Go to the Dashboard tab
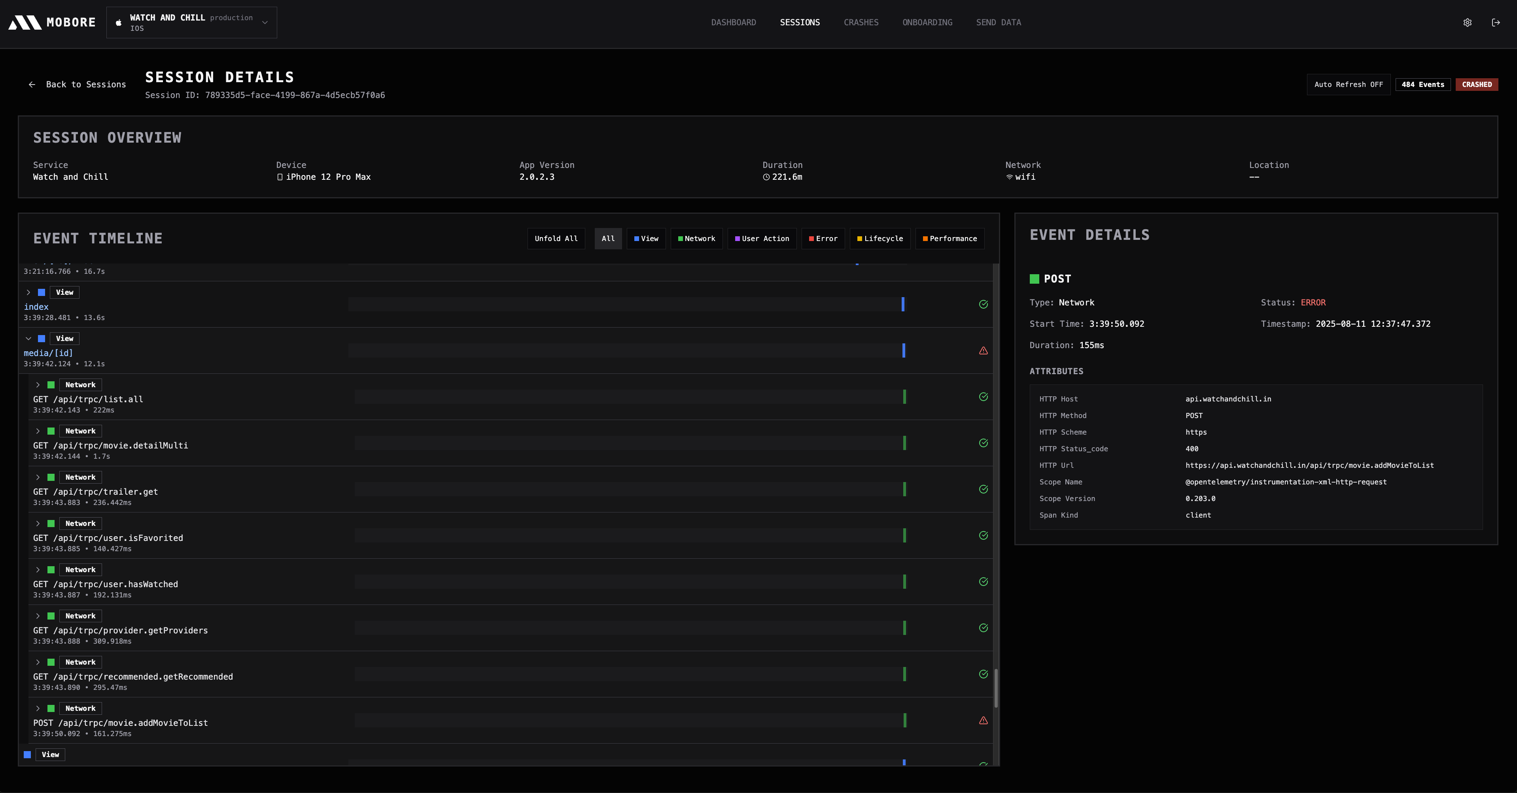 pos(733,23)
